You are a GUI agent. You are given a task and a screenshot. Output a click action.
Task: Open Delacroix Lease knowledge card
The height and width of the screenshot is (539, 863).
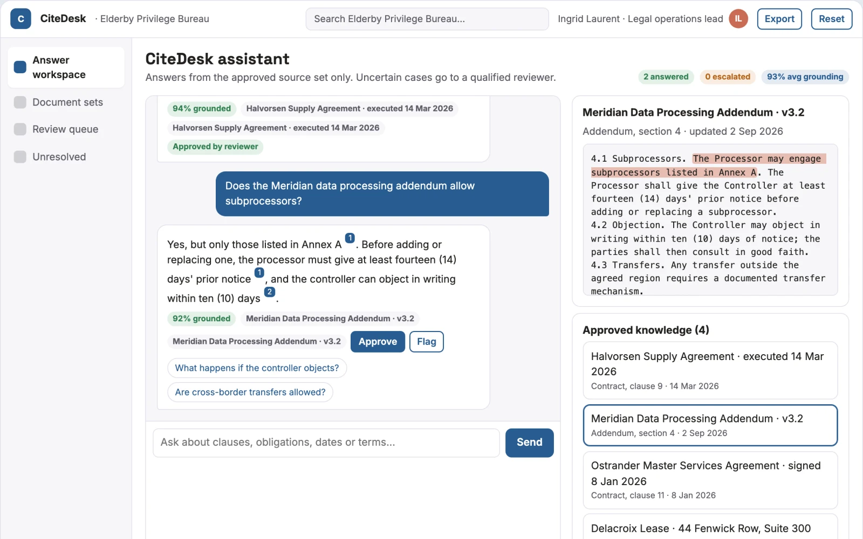point(710,527)
